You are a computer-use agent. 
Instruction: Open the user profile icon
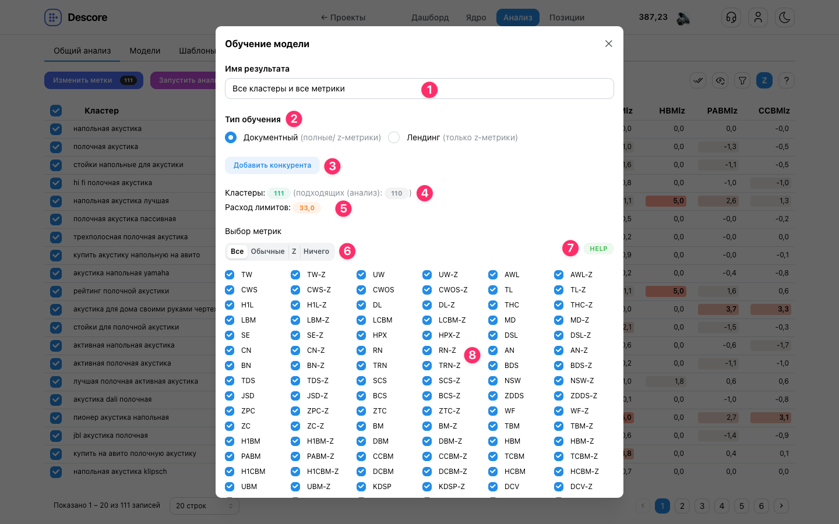[x=758, y=17]
